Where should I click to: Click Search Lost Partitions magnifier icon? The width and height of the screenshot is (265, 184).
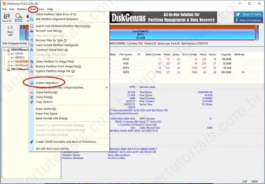pyautogui.click(x=32, y=26)
